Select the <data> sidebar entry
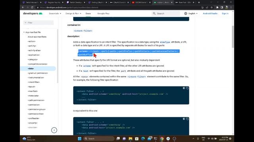Image resolution: width=254 pixels, height=142 pixels. click(38, 68)
